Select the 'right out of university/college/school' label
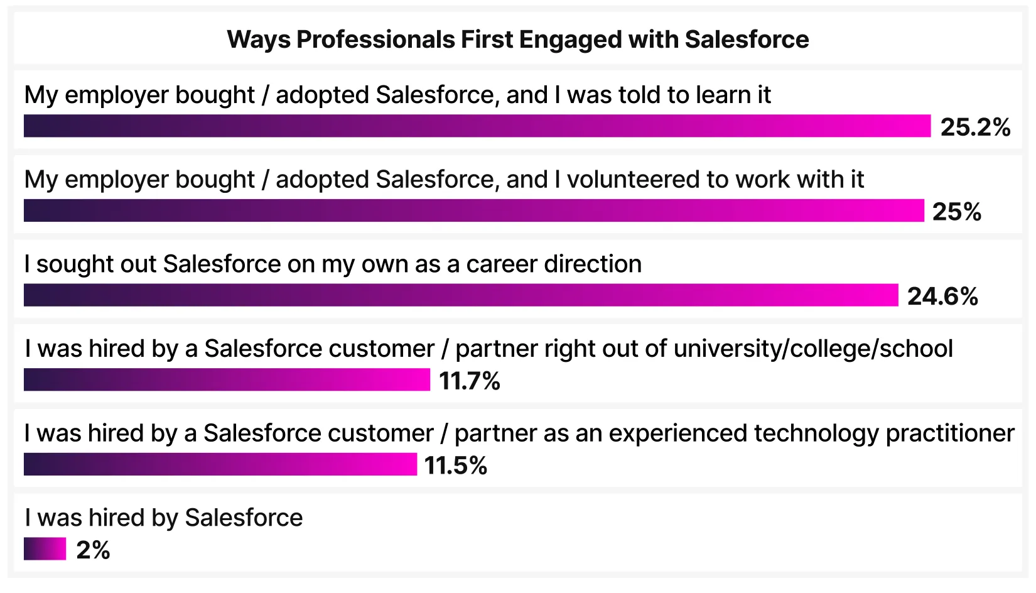The image size is (1036, 593). [x=488, y=349]
